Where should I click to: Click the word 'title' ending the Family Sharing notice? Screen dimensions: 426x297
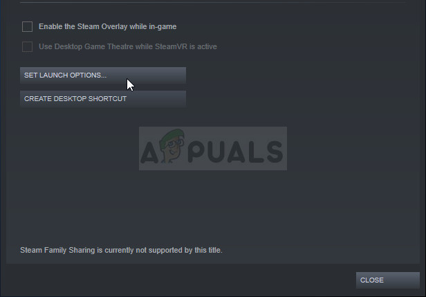[x=213, y=250]
